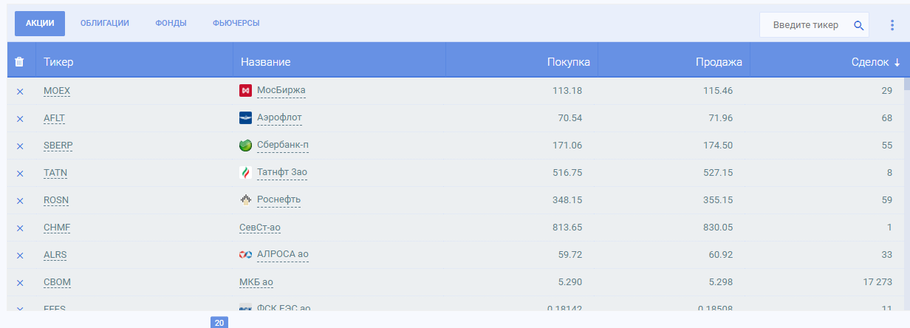Click the Татнфт 3ао logo icon
This screenshot has width=910, height=328.
pyautogui.click(x=246, y=172)
